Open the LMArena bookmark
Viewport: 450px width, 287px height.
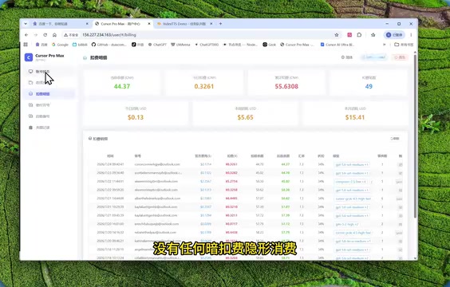(x=180, y=45)
